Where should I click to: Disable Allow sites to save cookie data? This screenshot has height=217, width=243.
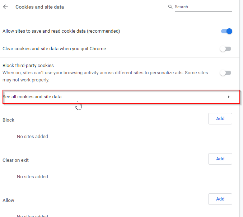tap(226, 31)
